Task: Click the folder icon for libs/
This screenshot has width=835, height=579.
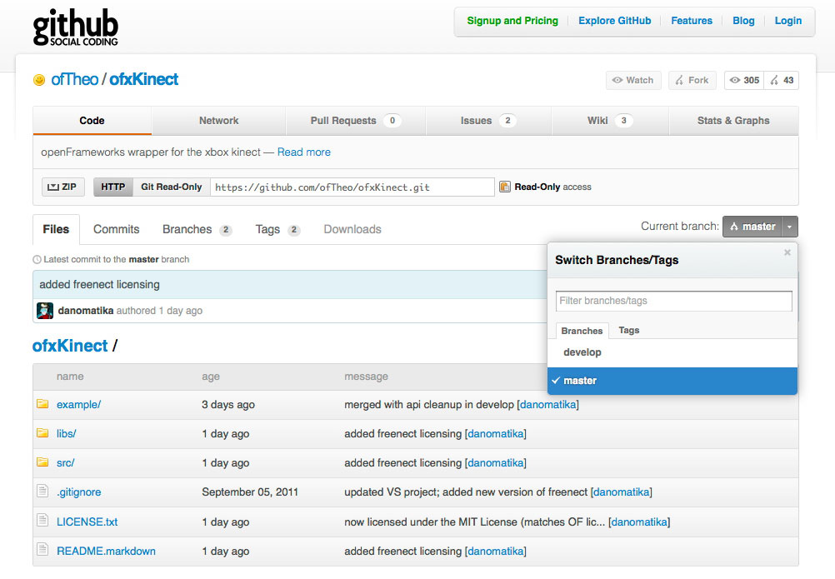Action: [42, 433]
